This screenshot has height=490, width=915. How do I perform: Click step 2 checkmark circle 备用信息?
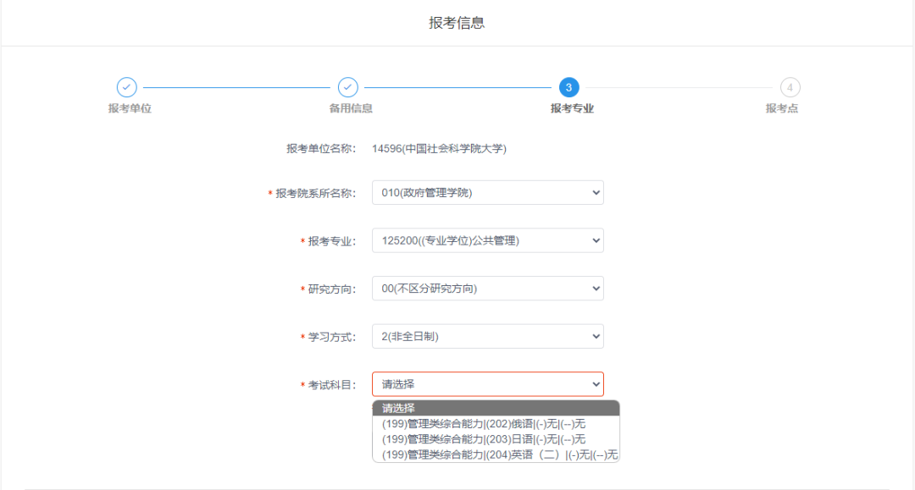click(348, 87)
